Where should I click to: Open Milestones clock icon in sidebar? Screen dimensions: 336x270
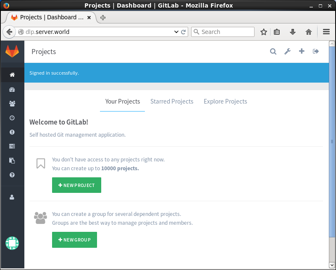[12, 118]
